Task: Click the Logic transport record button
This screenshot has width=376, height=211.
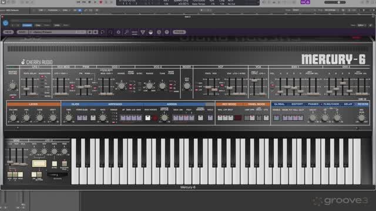Action: 100,2
